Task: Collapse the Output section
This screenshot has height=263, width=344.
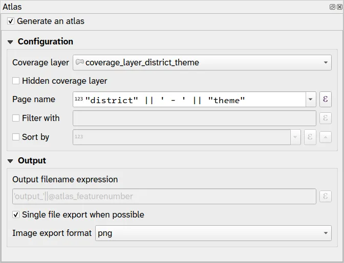Action: point(10,161)
